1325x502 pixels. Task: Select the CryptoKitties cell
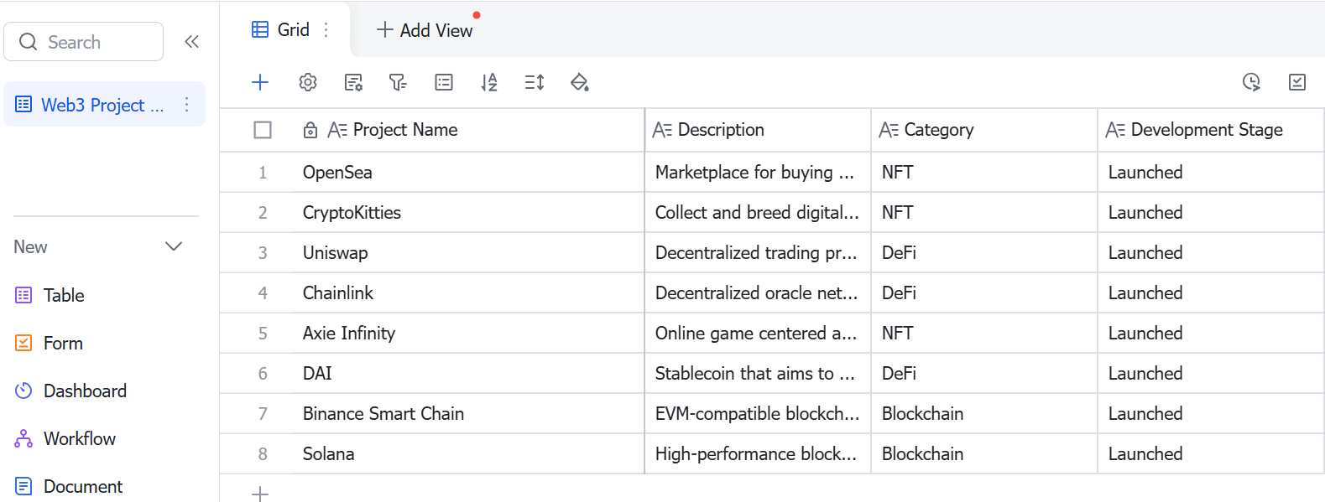[467, 213]
